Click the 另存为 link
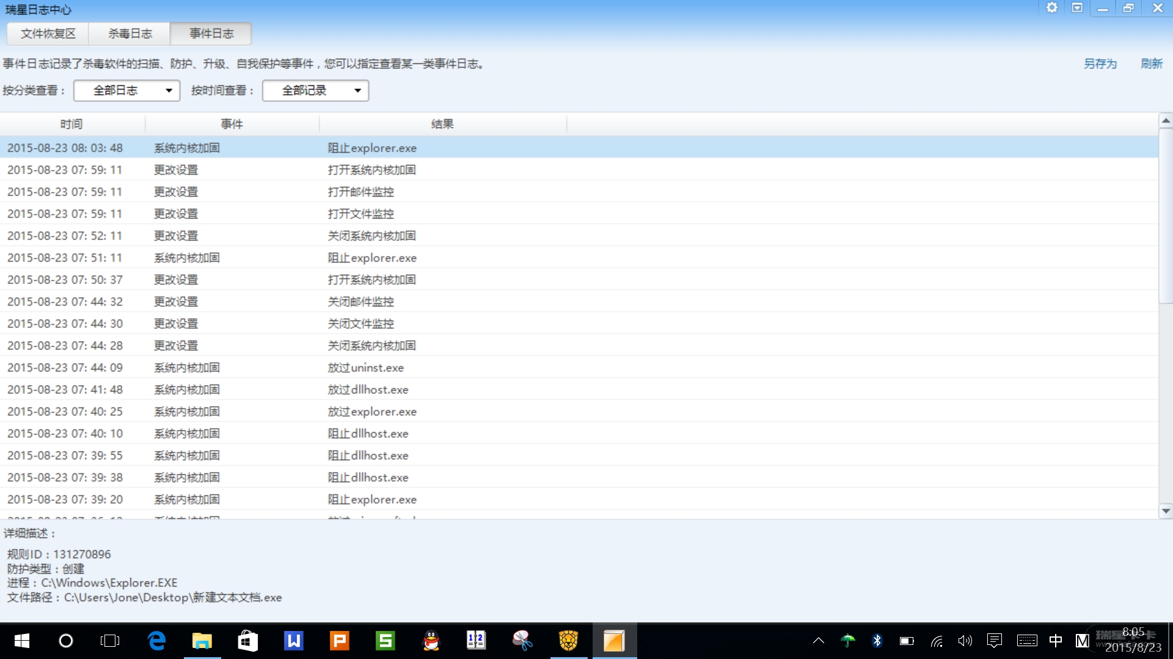The image size is (1173, 659). (x=1100, y=63)
